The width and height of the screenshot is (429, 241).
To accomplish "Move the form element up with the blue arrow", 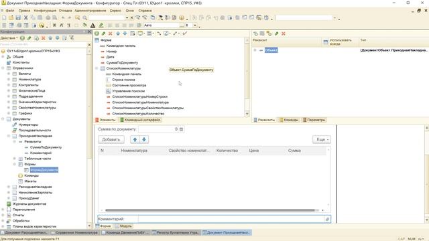I will pyautogui.click(x=118, y=33).
